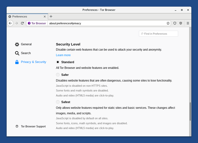Open the Learn more link
The width and height of the screenshot is (198, 143).
coord(63,55)
